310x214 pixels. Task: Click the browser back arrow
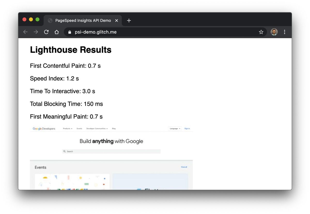(x=25, y=32)
